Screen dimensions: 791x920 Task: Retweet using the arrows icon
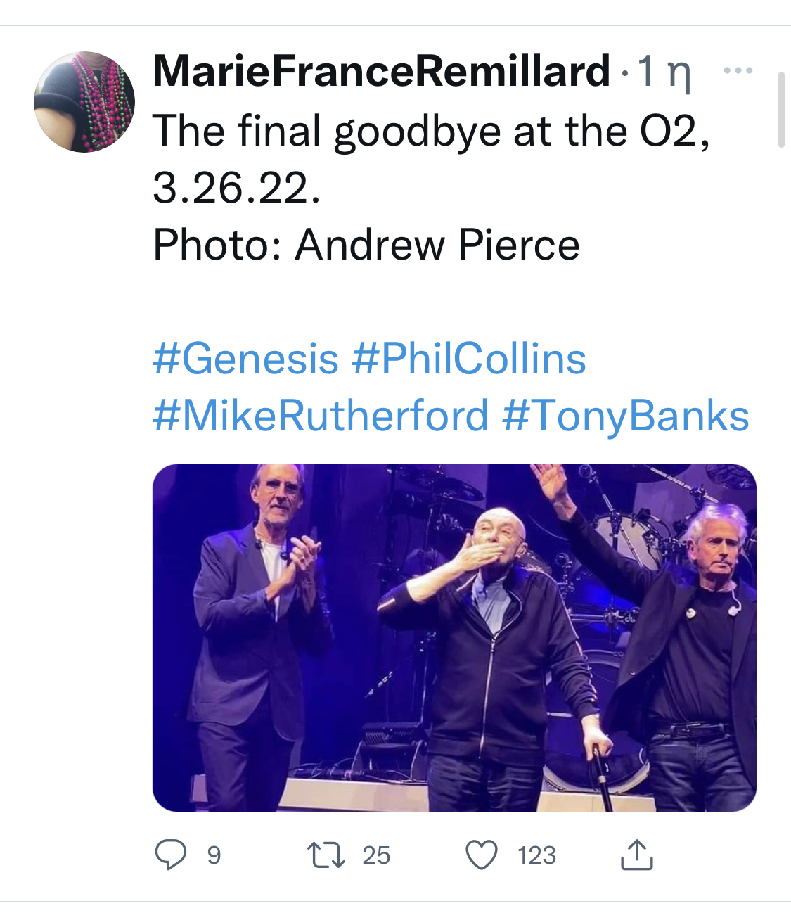click(x=327, y=855)
